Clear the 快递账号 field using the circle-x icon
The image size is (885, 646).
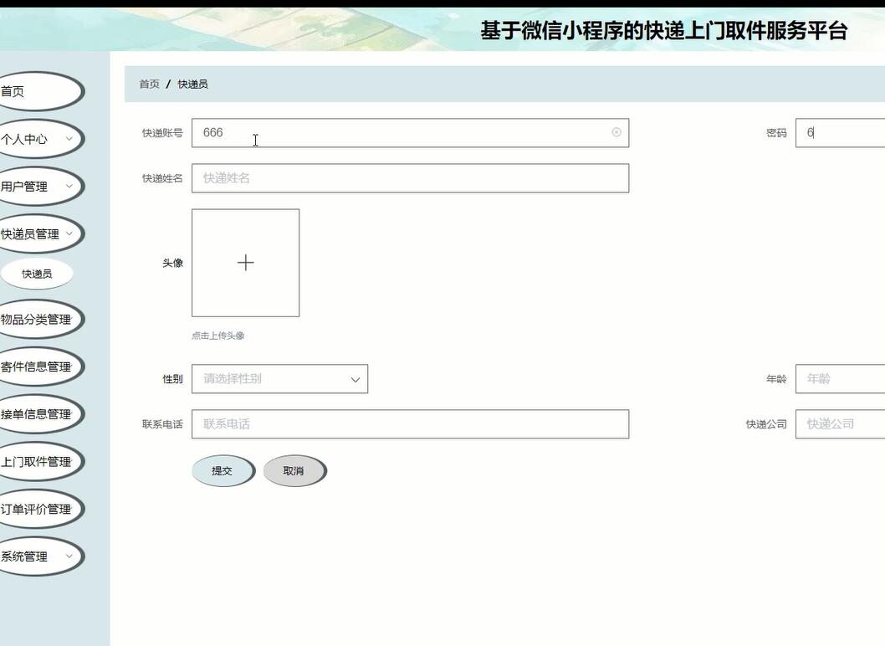coord(616,132)
